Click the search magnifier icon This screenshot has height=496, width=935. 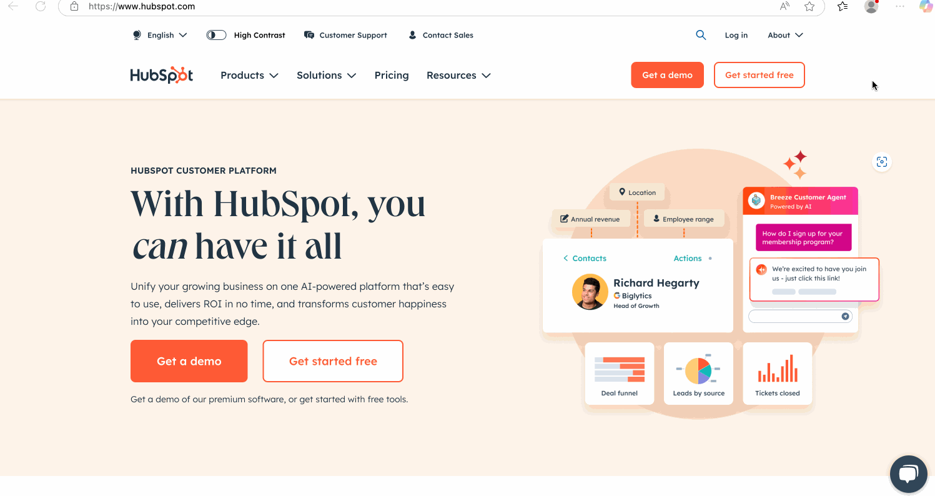click(701, 35)
